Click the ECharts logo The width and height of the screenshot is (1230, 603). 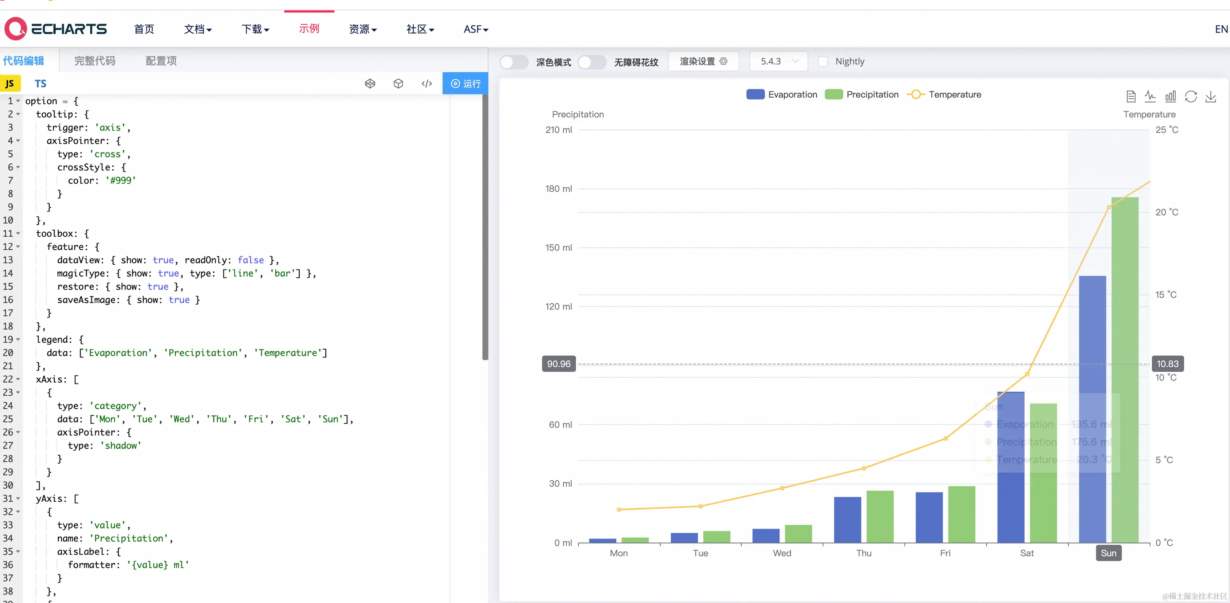(x=55, y=29)
